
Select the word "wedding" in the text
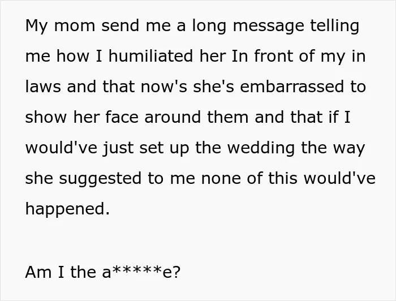pos(261,148)
